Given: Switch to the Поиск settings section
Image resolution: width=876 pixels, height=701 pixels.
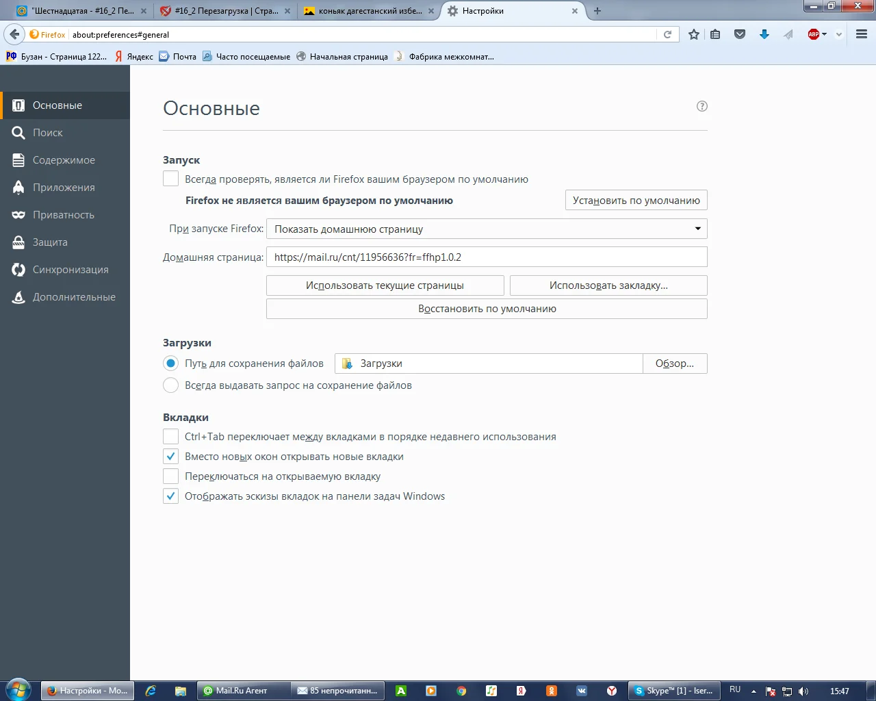Looking at the screenshot, I should pos(48,133).
